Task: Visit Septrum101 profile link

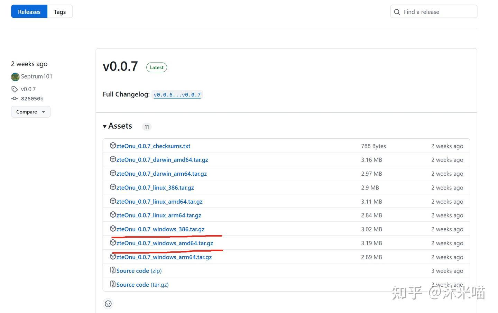Action: coord(37,76)
